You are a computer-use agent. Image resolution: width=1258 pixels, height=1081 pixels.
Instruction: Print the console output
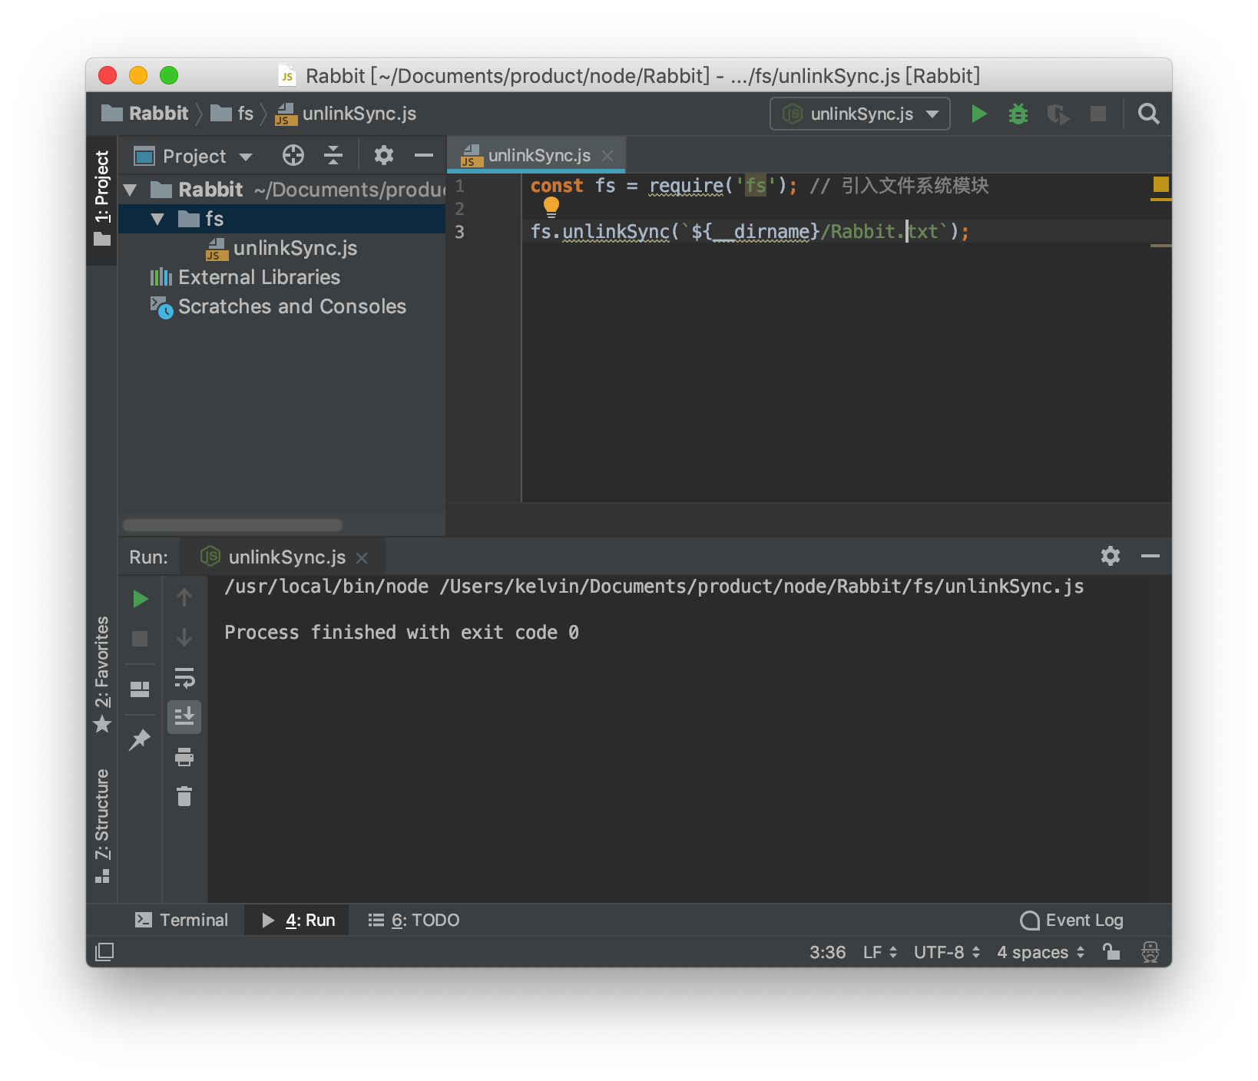coord(184,757)
